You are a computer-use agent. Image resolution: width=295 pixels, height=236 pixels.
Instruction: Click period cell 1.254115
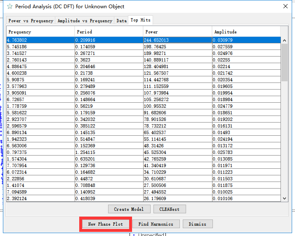(109, 152)
